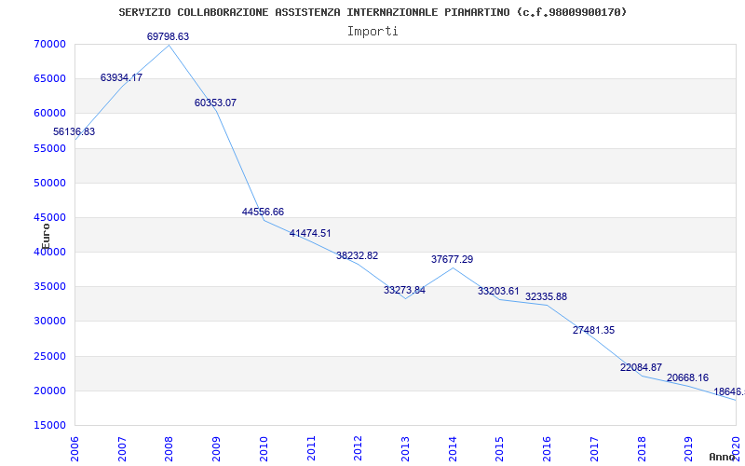Image resolution: width=745 pixels, height=466 pixels.
Task: Click y-axis tick 55000
Action: (x=49, y=148)
